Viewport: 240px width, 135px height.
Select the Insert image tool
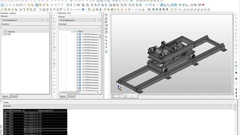pos(54,63)
